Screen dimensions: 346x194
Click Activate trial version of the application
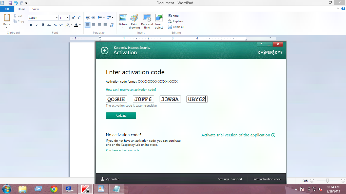[x=238, y=135]
